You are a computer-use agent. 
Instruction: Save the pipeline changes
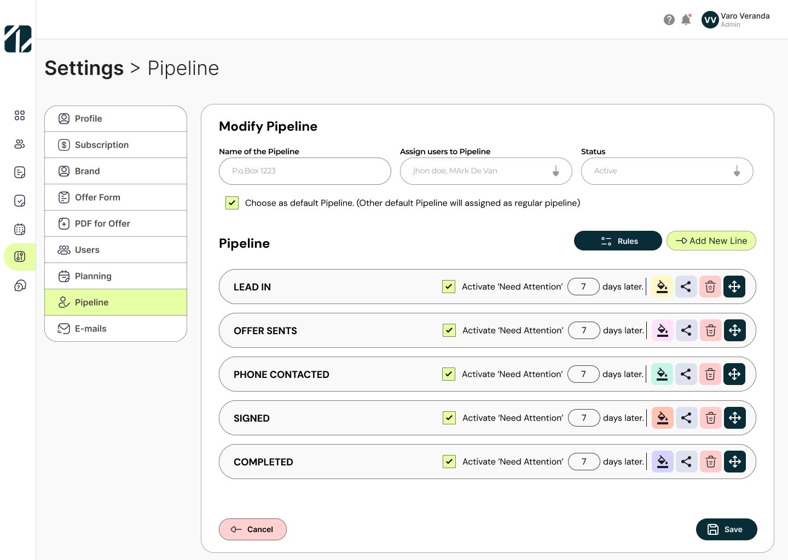[x=726, y=529]
